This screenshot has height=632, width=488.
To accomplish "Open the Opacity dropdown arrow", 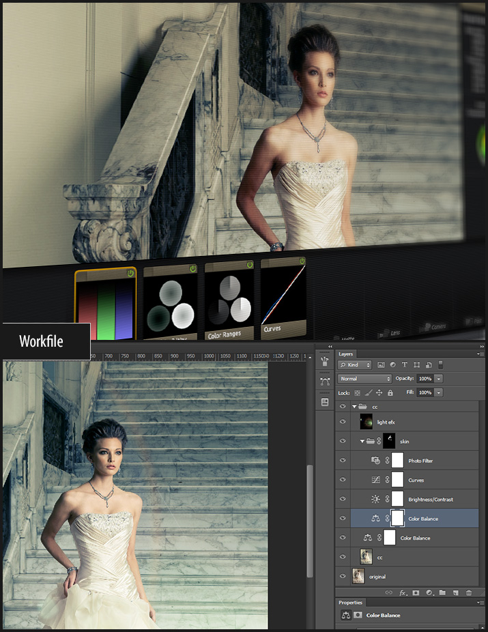I will pyautogui.click(x=439, y=379).
